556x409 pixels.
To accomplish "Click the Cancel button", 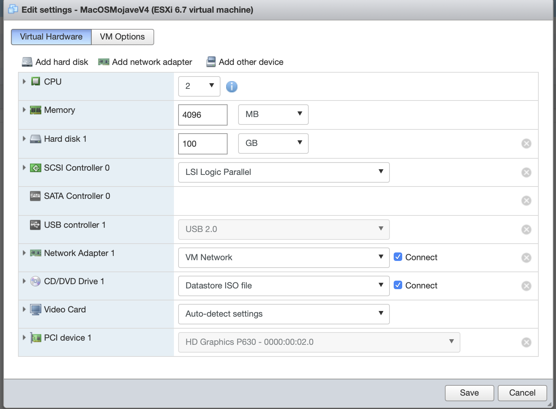I will (522, 393).
